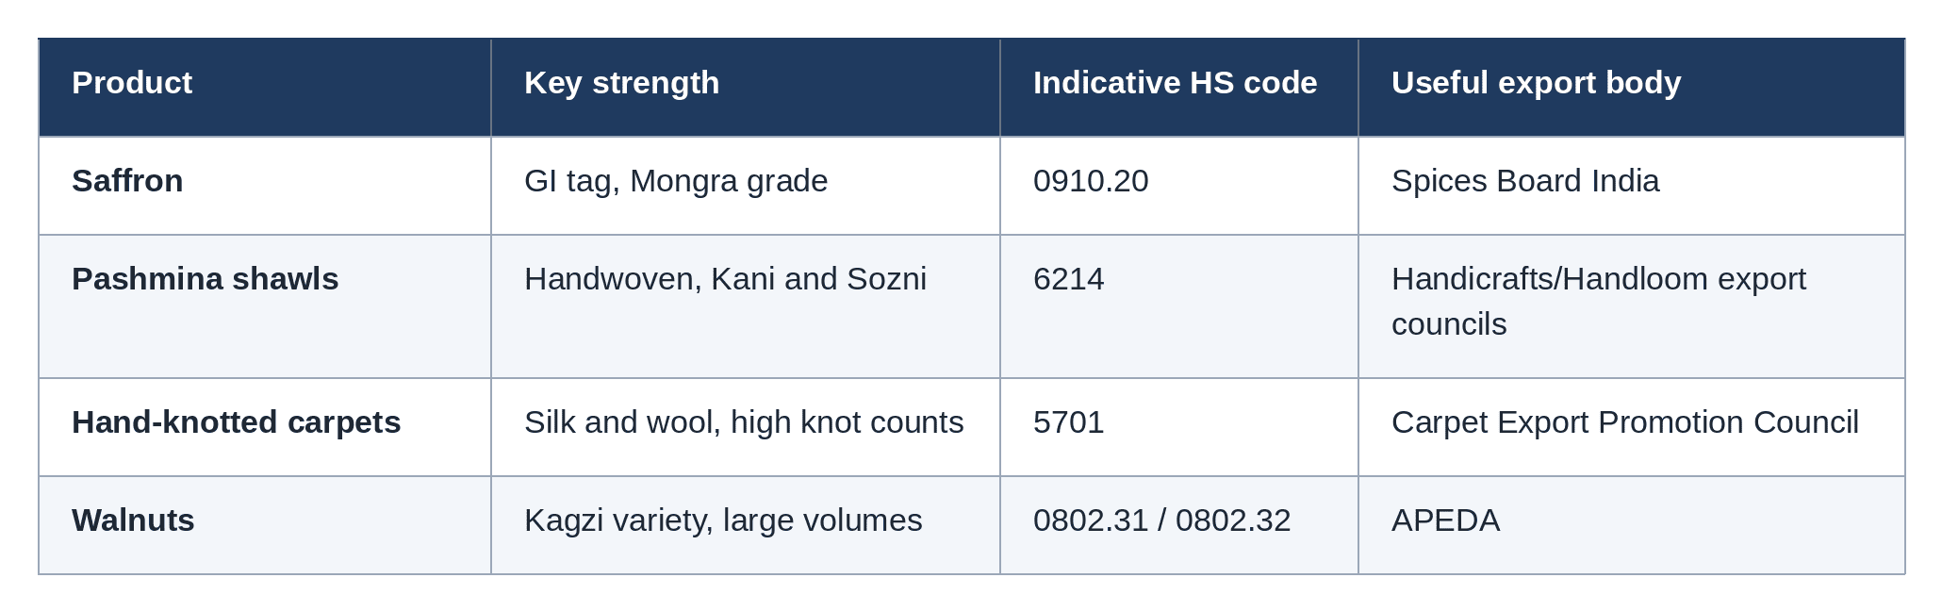This screenshot has height=611, width=1942.
Task: Select the GI tag, Mongra grade cell
Action: [x=746, y=186]
